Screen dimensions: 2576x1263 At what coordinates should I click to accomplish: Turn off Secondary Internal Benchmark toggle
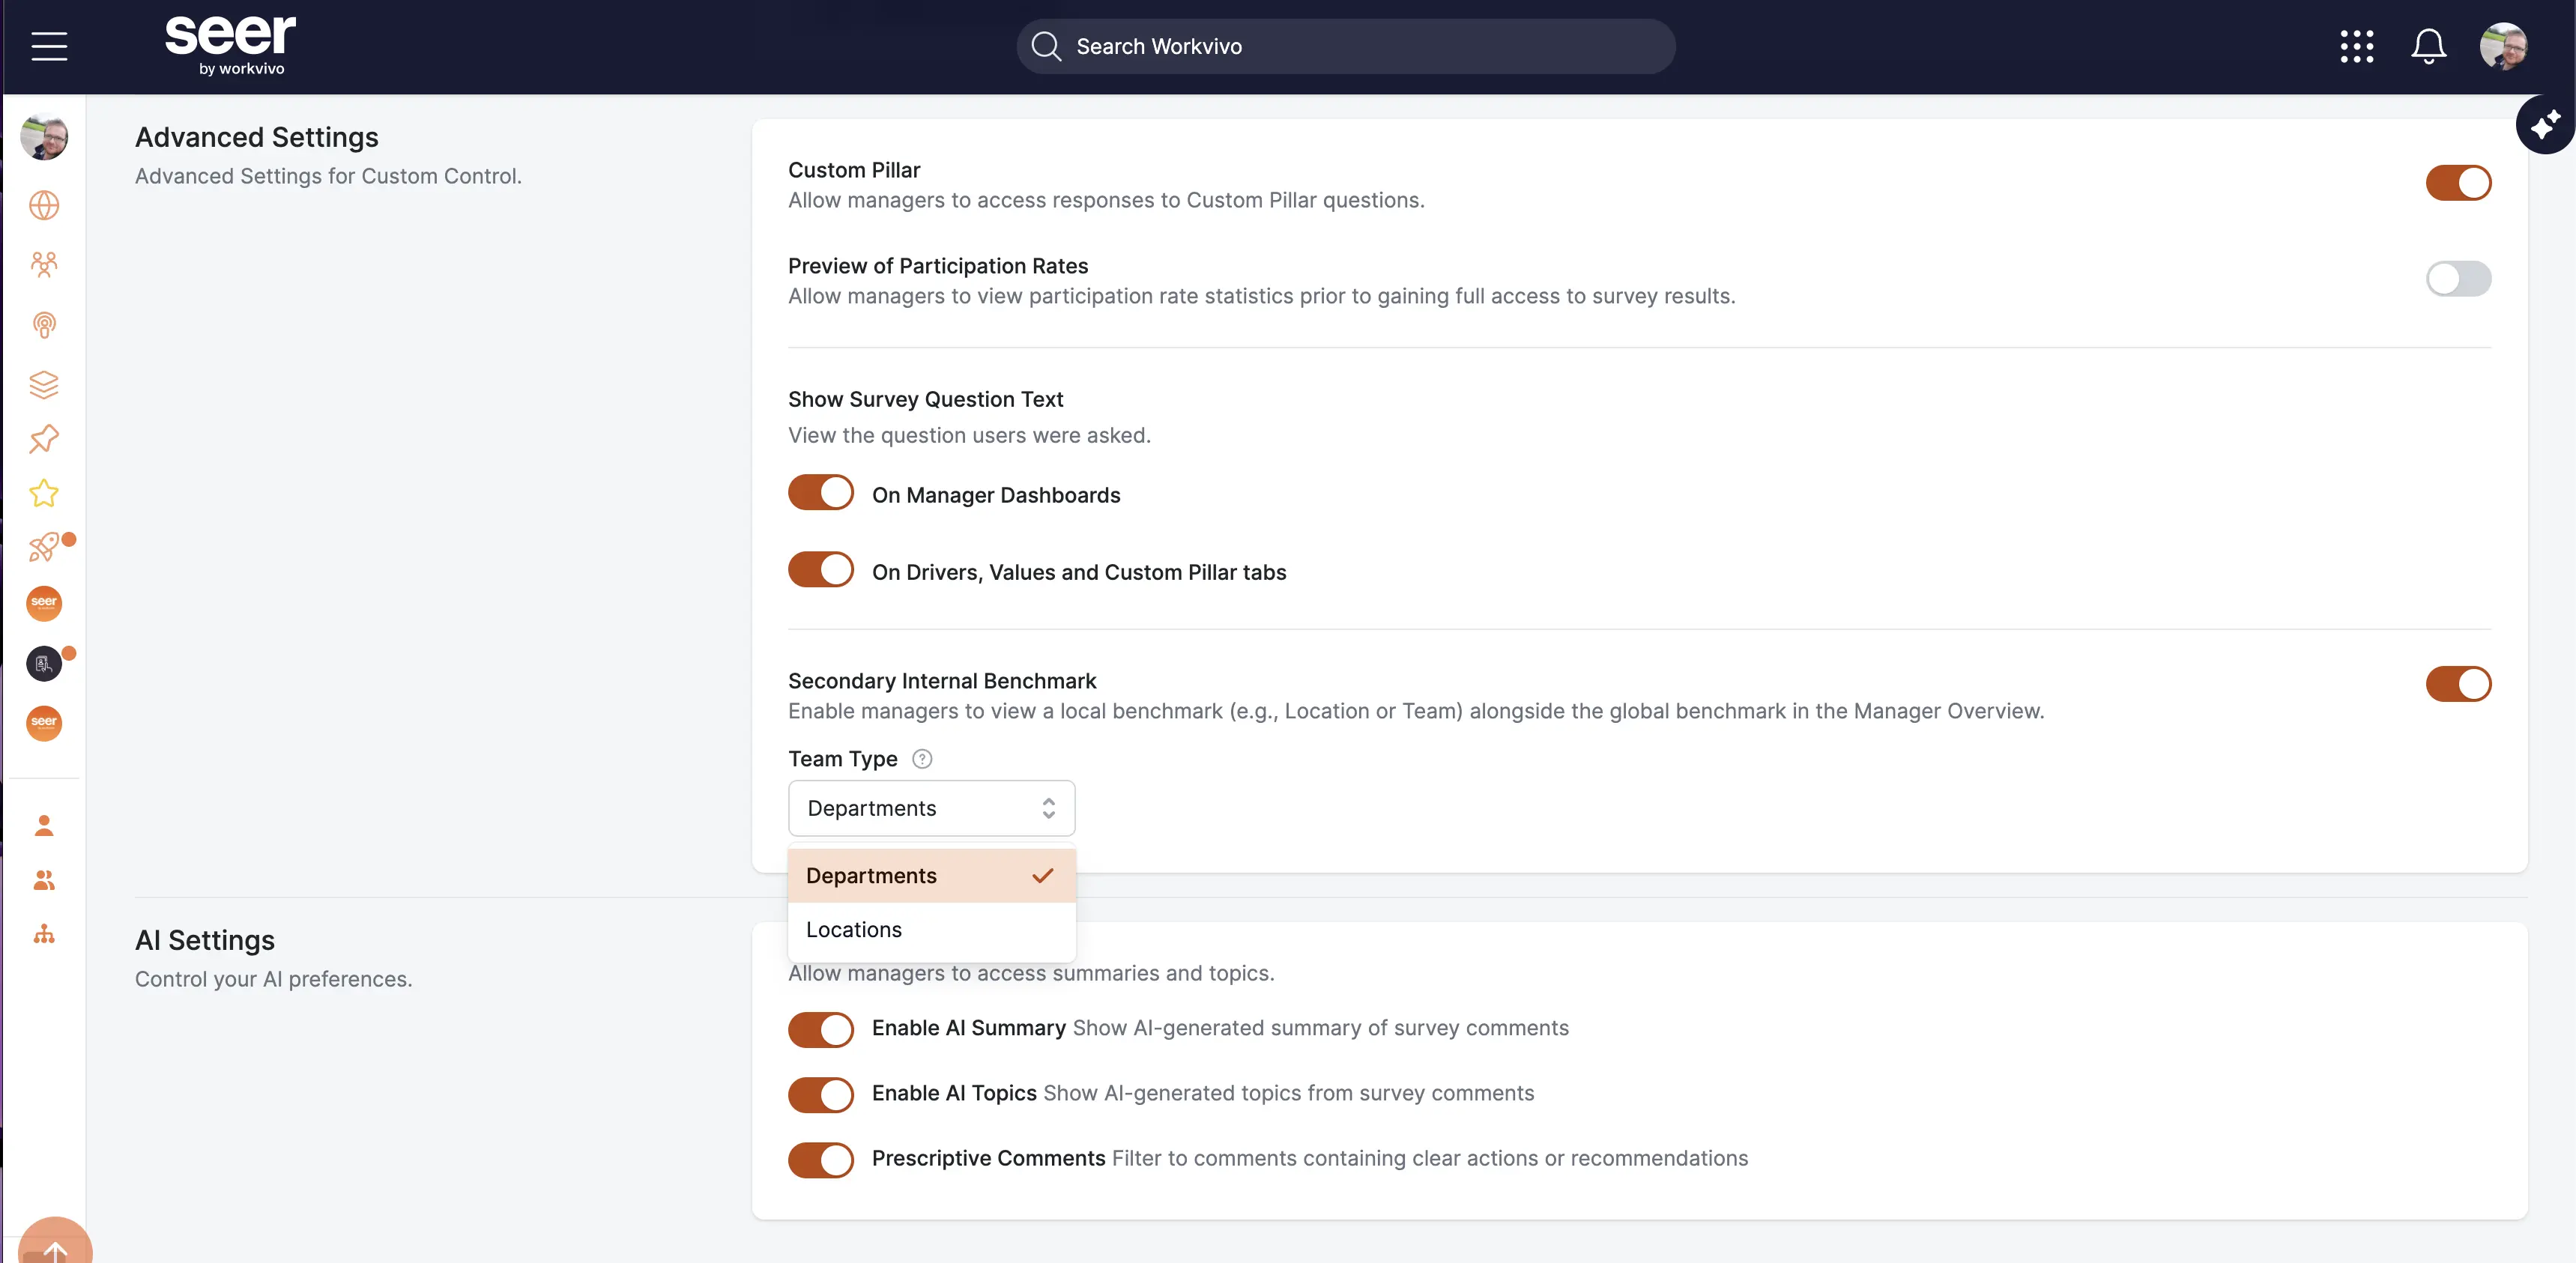[2458, 685]
